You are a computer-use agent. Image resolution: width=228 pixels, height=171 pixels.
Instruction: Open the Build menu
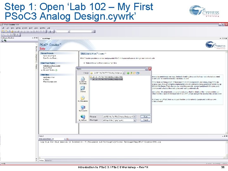(x=31, y=28)
